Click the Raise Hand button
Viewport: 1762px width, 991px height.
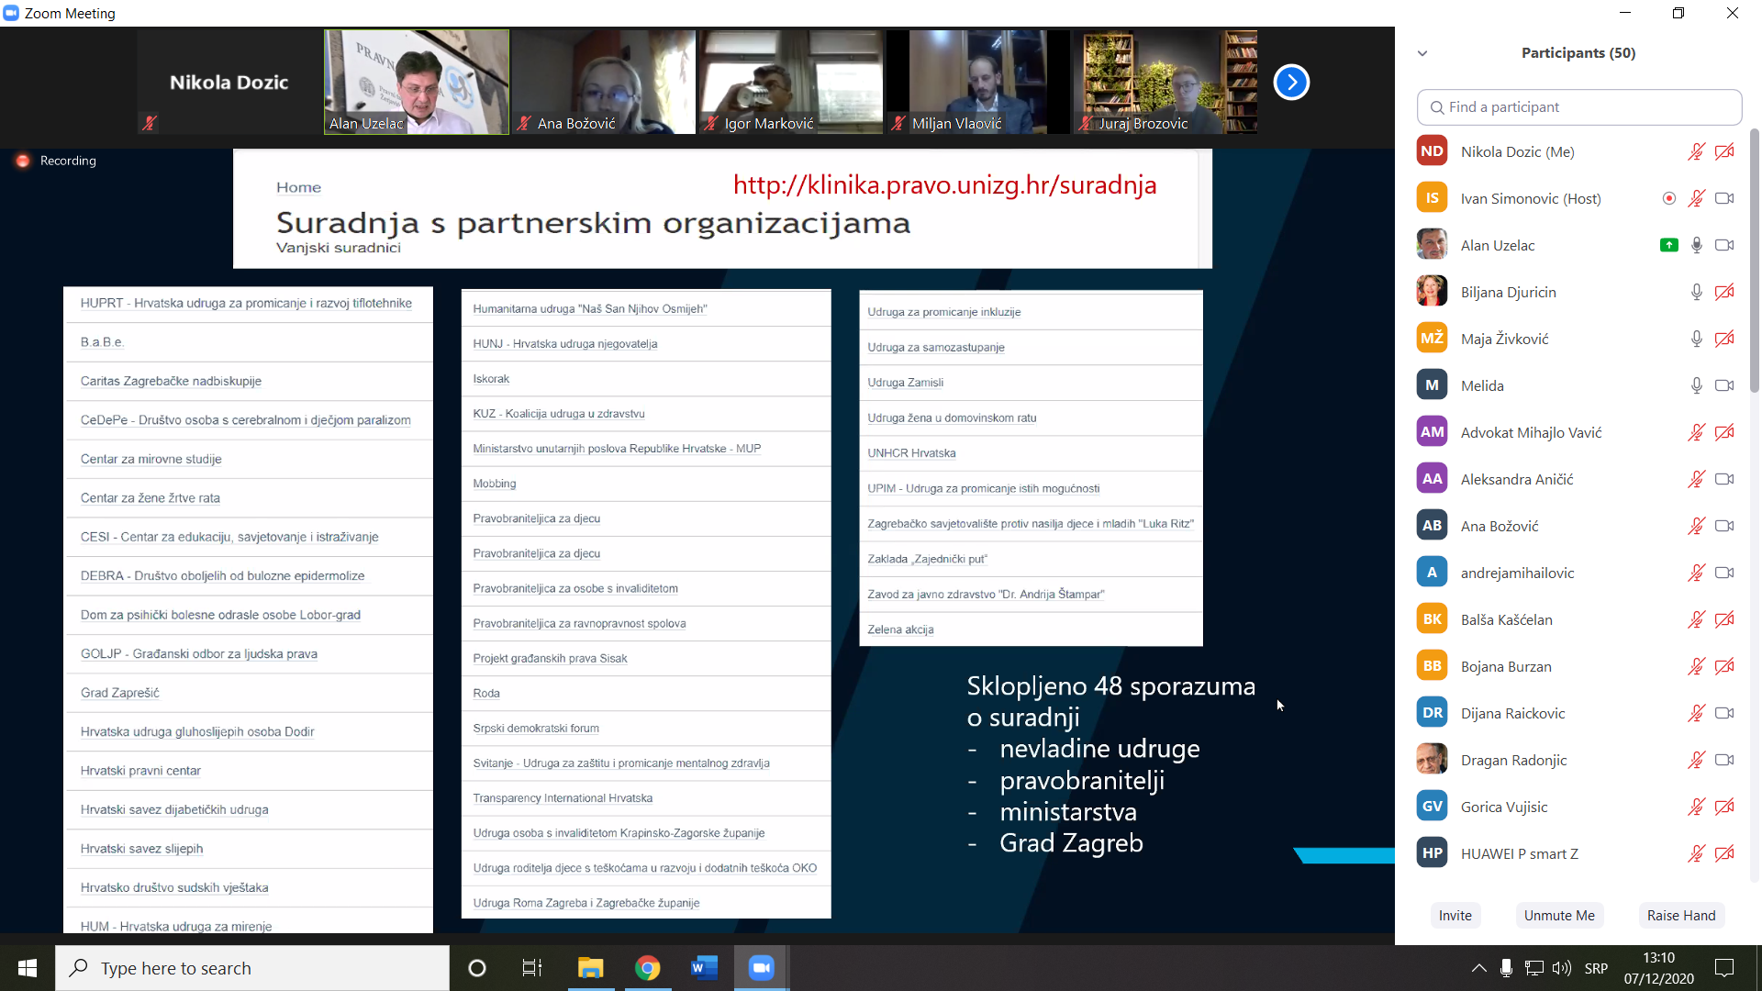[x=1681, y=915]
